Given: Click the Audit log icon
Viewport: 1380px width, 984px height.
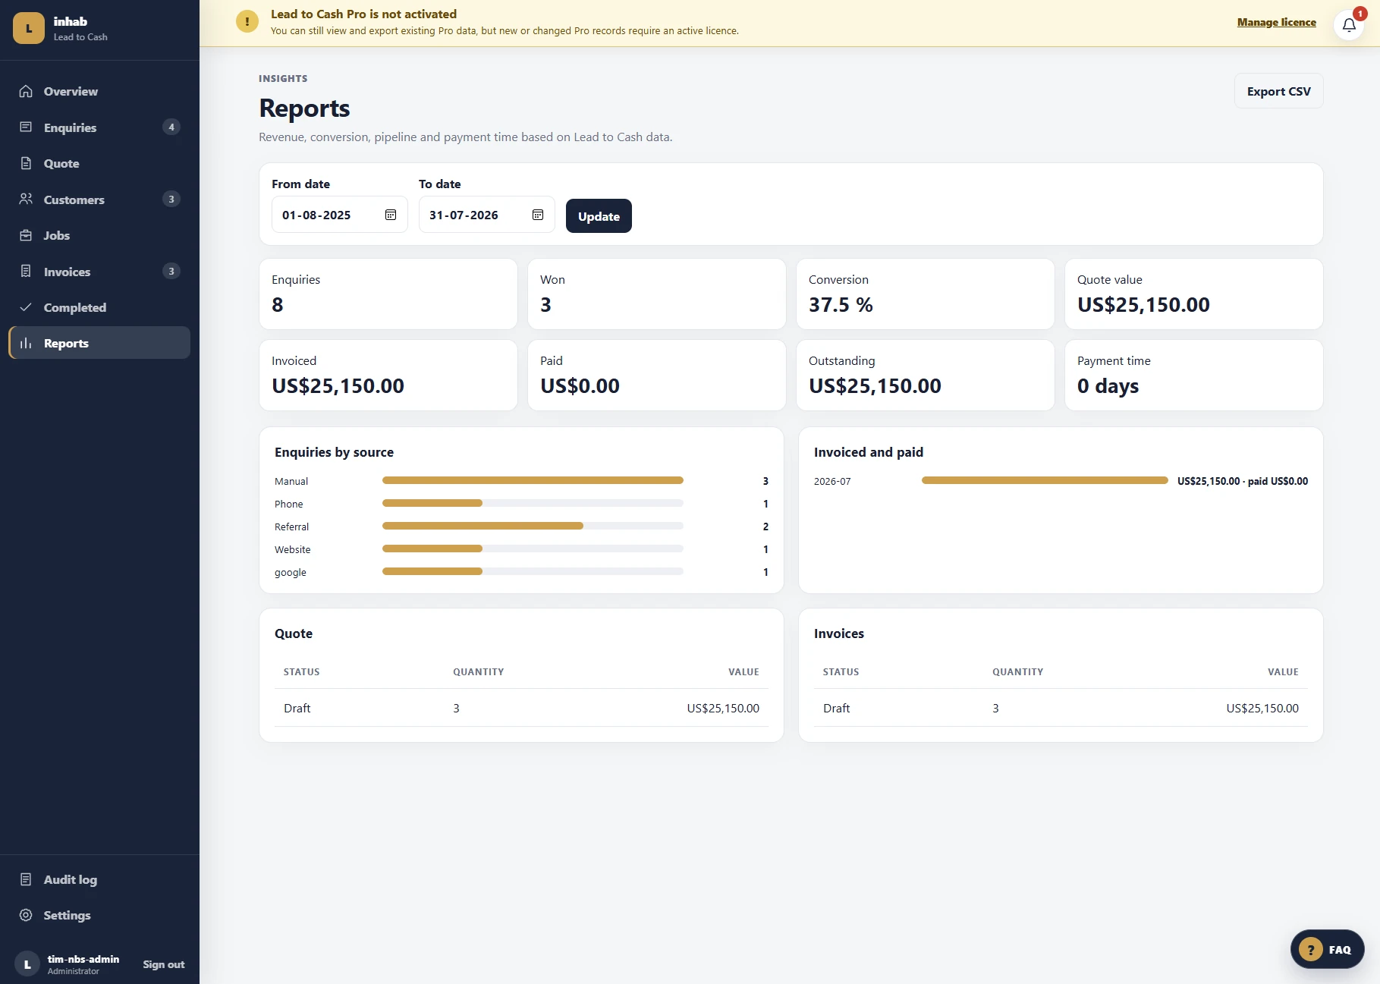Looking at the screenshot, I should click(26, 879).
